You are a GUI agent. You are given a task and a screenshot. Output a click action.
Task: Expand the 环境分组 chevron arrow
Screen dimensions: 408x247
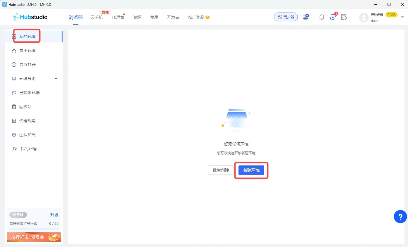[56, 79]
